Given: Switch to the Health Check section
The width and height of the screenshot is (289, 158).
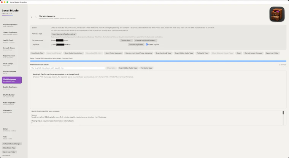Looking at the screenshot, I should click(x=12, y=41).
